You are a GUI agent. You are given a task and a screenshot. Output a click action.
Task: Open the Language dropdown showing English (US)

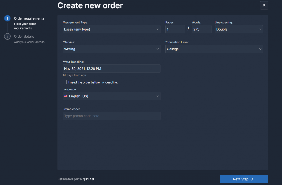(111, 96)
